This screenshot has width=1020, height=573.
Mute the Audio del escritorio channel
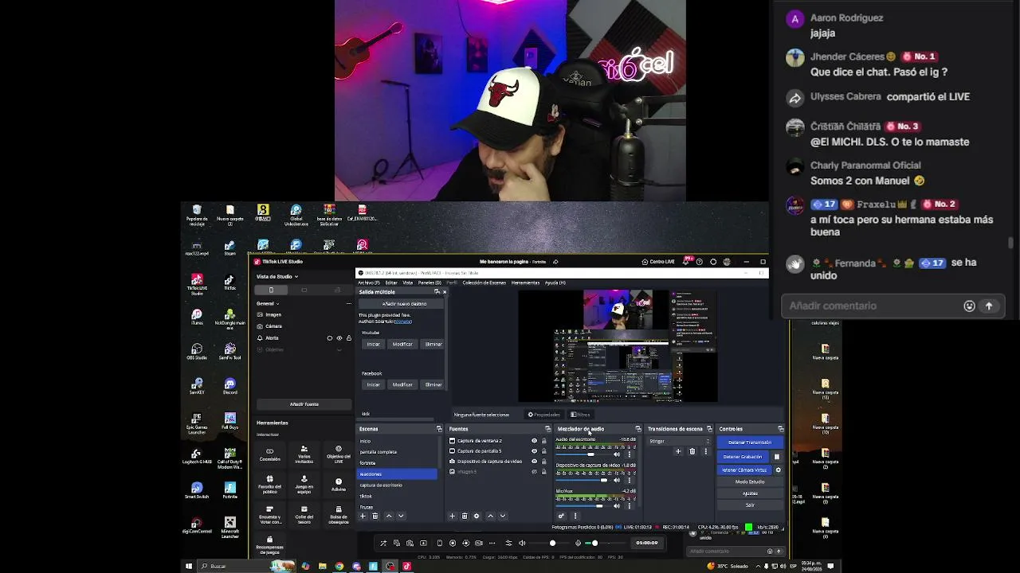pos(616,454)
